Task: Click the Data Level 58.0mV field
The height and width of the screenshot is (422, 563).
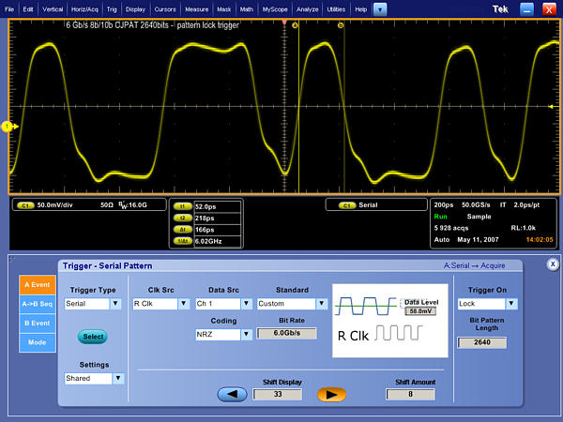Action: [419, 309]
